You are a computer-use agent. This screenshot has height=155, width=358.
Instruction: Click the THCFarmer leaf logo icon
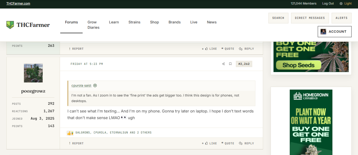(10, 25)
